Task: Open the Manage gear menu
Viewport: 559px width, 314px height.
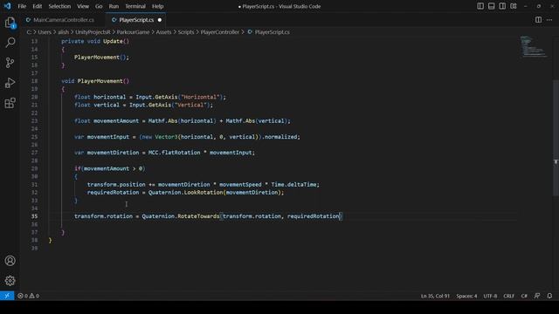Action: pos(10,281)
